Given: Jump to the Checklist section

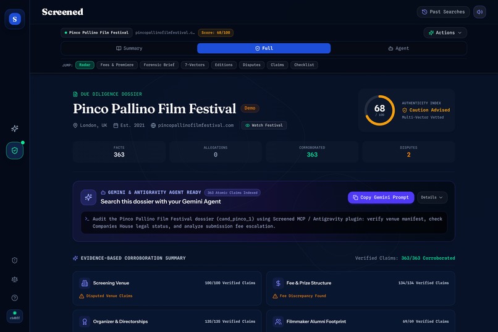Looking at the screenshot, I should pyautogui.click(x=304, y=65).
